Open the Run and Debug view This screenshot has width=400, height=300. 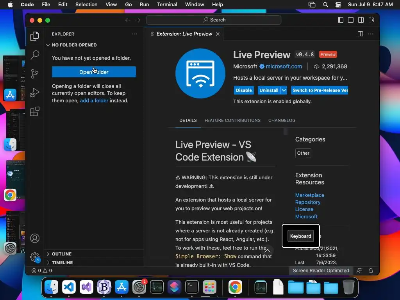[35, 93]
